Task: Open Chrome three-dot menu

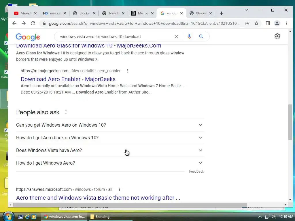Action: pos(286,23)
